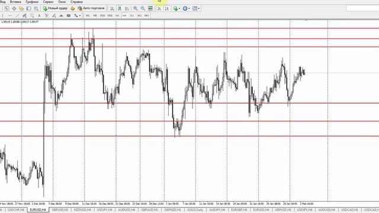Switch to the GBPNZD,H1 chart tab
379x213 pixels.
[172, 210]
